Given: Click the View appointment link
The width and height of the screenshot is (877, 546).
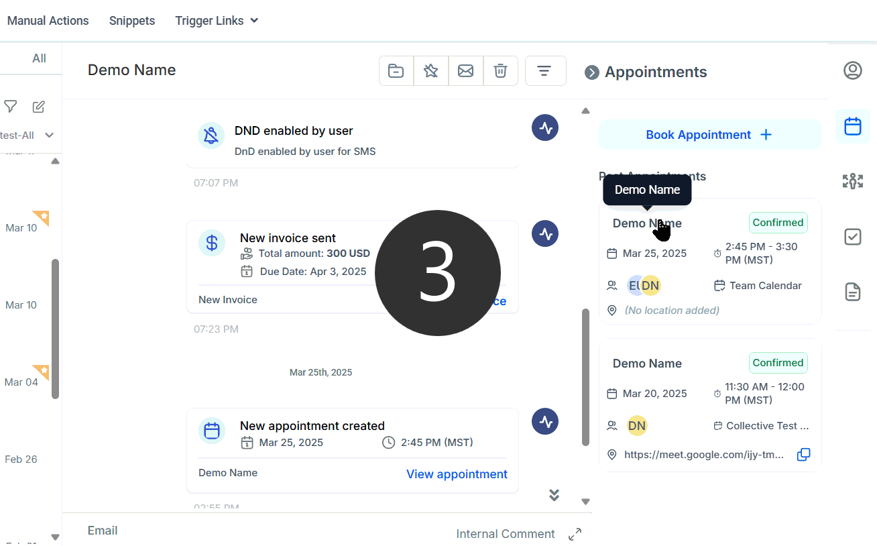Looking at the screenshot, I should point(457,474).
